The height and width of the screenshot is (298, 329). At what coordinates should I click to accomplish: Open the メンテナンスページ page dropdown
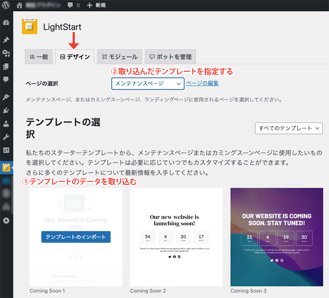click(x=148, y=84)
